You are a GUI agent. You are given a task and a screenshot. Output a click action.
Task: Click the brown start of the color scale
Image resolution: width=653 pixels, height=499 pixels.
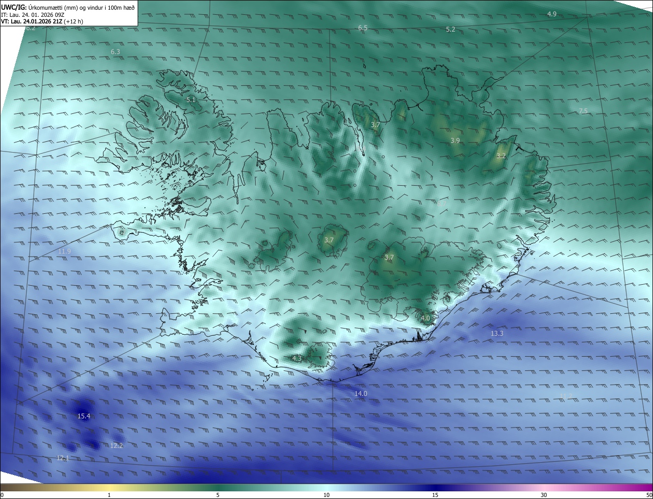[6, 488]
